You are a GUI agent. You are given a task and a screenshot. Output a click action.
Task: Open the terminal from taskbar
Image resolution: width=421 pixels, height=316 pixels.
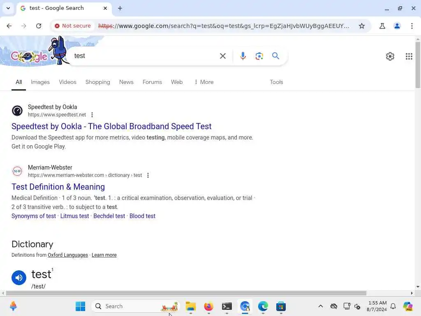pyautogui.click(x=227, y=306)
